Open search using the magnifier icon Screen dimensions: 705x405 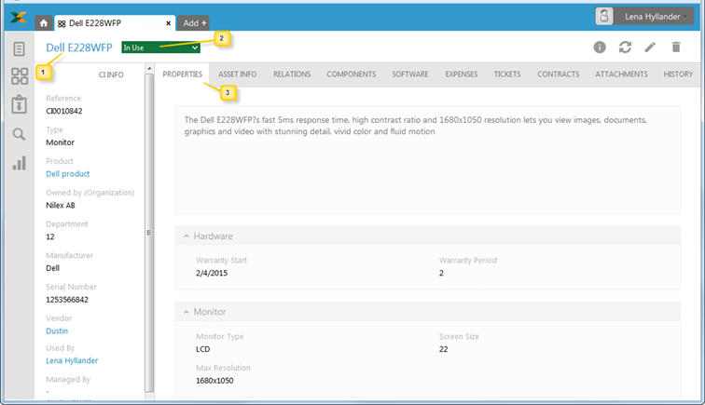[x=19, y=134]
